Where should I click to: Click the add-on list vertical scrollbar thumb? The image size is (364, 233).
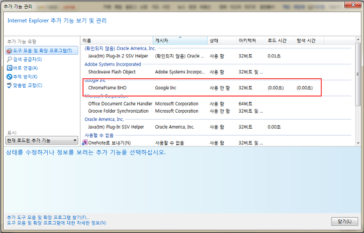358,74
